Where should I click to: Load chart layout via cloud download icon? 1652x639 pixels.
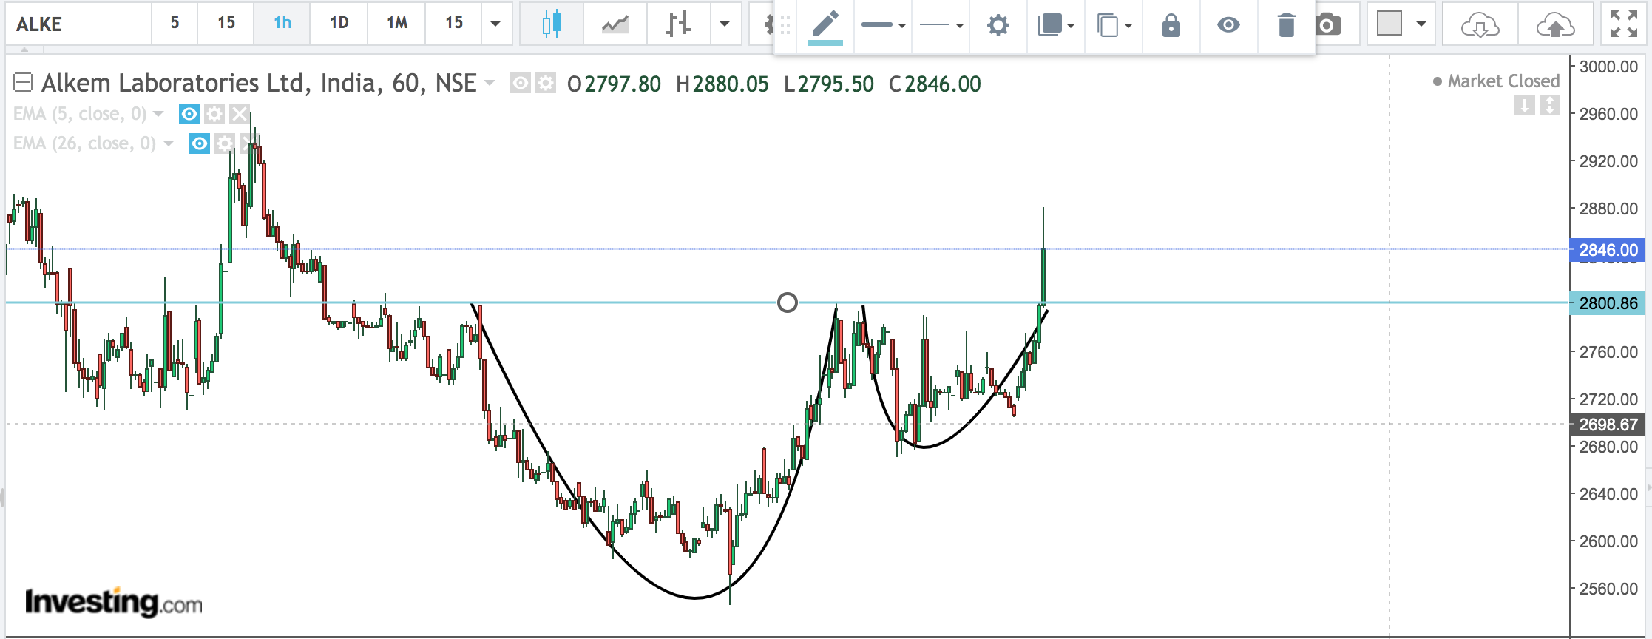pyautogui.click(x=1480, y=25)
